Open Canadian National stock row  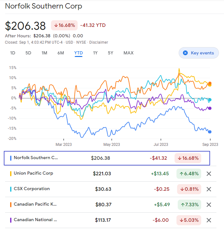click(111, 220)
